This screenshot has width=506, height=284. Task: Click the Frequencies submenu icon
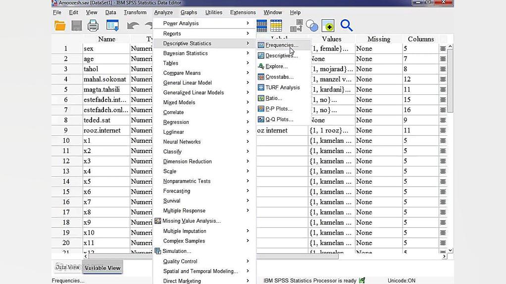261,45
